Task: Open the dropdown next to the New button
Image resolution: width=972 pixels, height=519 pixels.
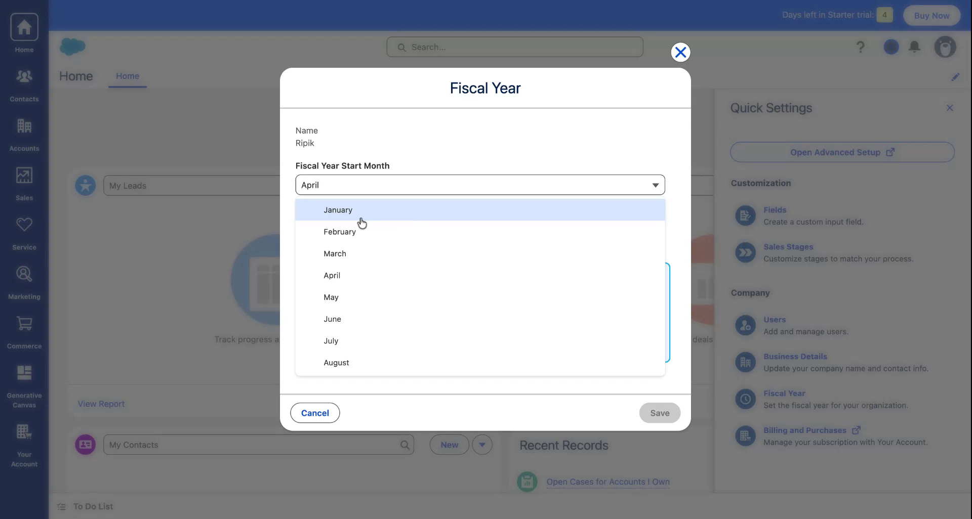Action: point(482,445)
